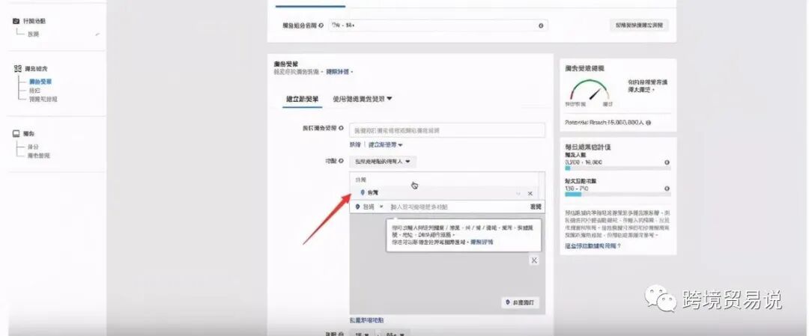The image size is (809, 336).
Task: Click the ad monitor icon in sidebar
Action: coord(16,133)
